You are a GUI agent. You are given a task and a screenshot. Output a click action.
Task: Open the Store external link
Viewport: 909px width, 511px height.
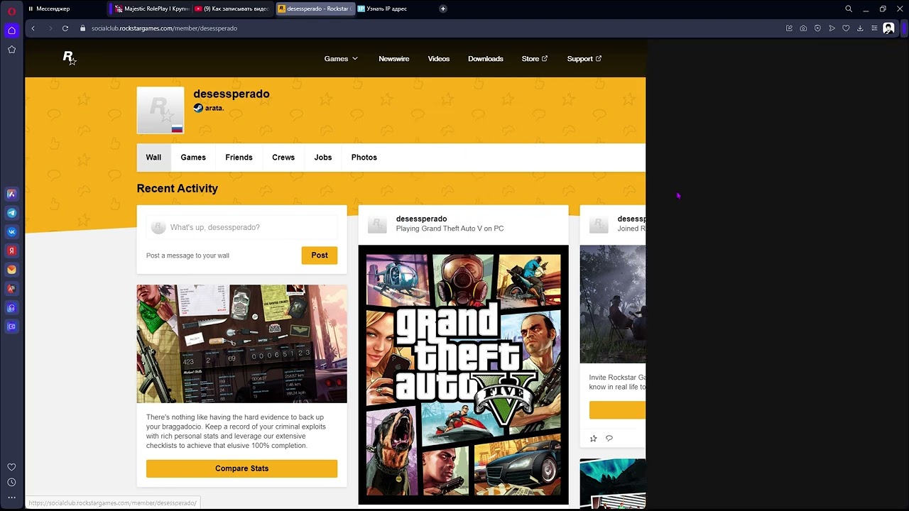click(535, 59)
